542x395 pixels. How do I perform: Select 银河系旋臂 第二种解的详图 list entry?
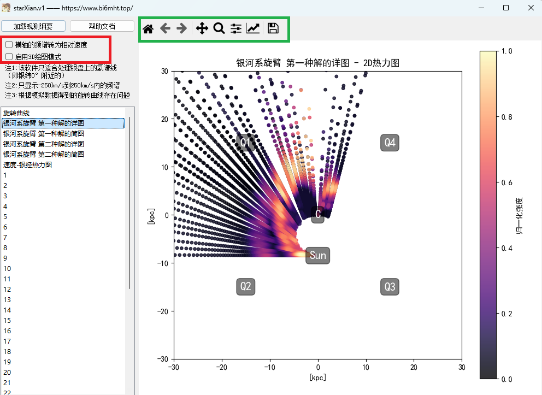[44, 144]
